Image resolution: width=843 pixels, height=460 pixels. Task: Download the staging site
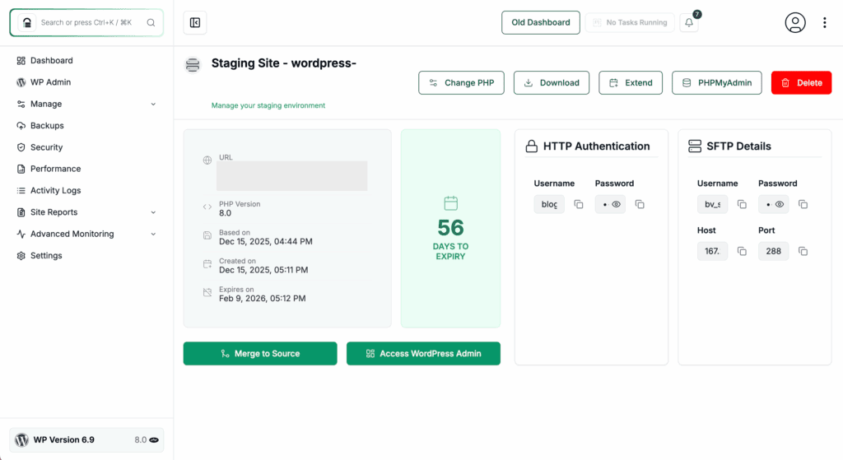tap(552, 83)
